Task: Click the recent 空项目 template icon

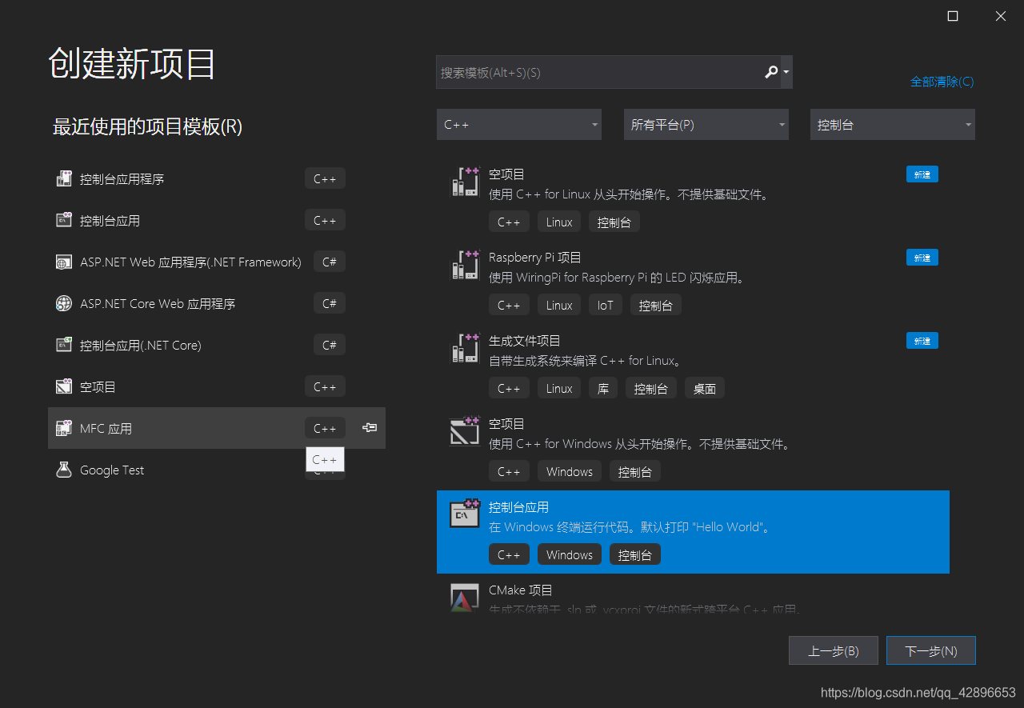Action: point(64,387)
